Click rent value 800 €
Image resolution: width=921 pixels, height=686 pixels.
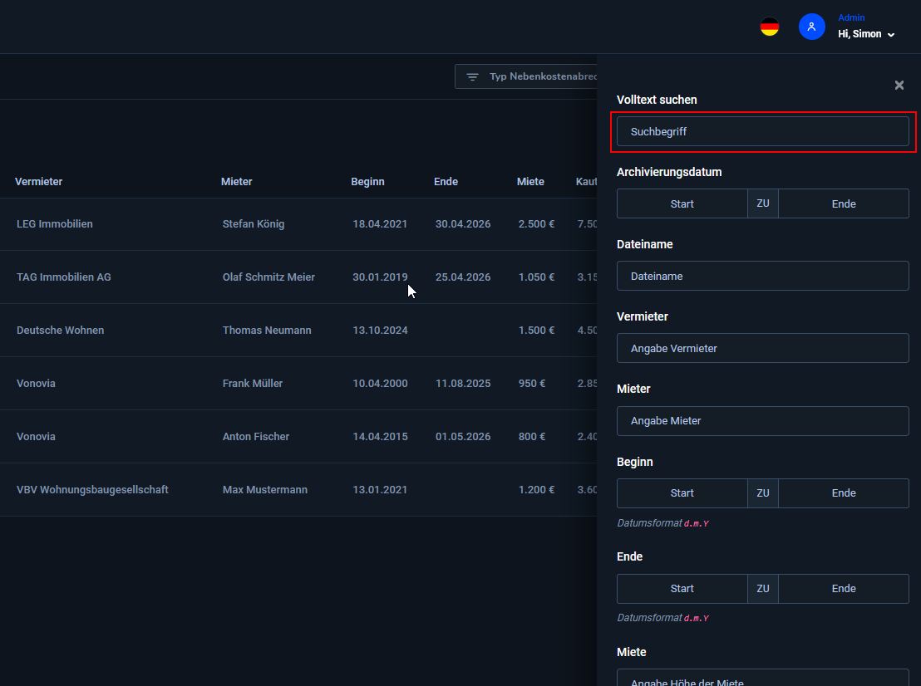click(532, 437)
